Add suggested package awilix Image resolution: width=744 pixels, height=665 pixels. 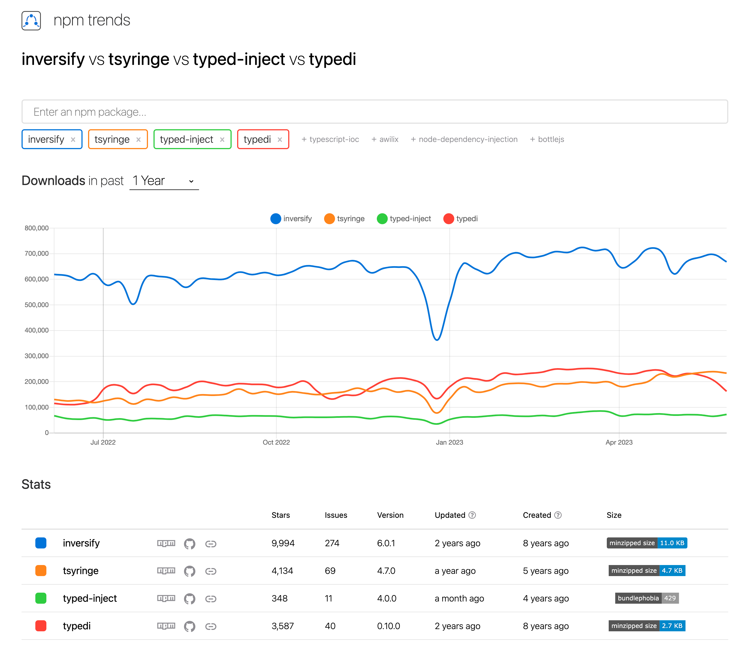[x=385, y=139]
